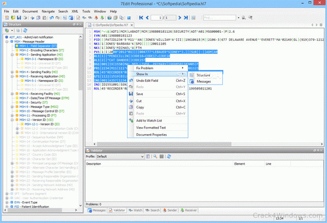Click the Cut scissors icon in context menu
Viewport: 327px width, 223px height.
pyautogui.click(x=131, y=101)
